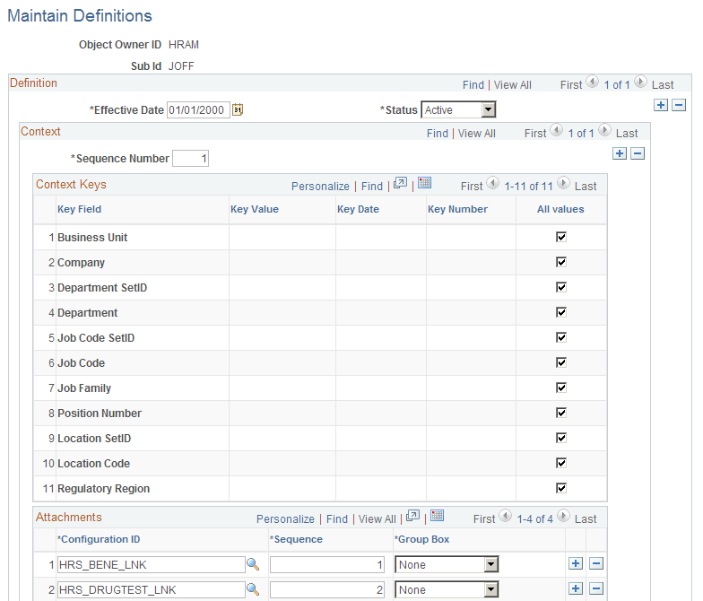Show previous row in Context navigation
Viewport: 703px width, 601px height.
click(556, 131)
